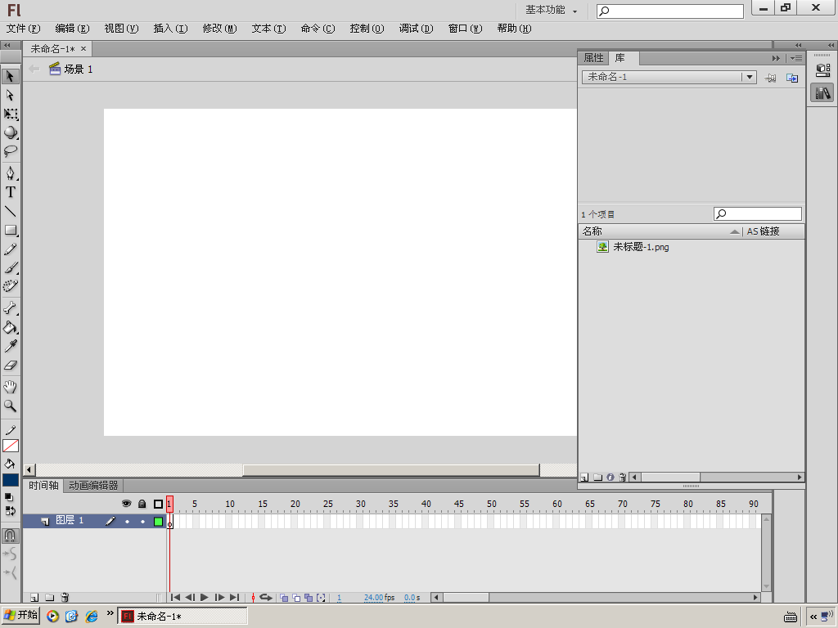Open the 窗口(W) menu
The width and height of the screenshot is (838, 628).
[465, 29]
